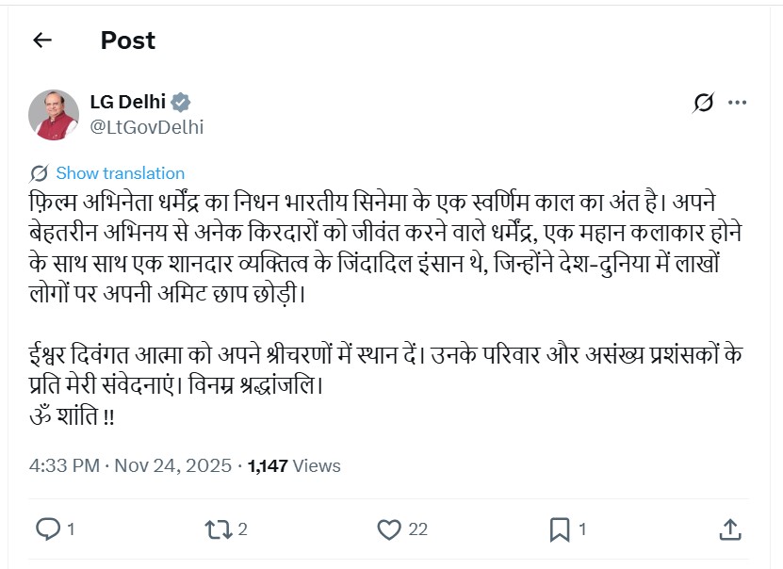Click the Post page heading
The image size is (783, 569).
tap(128, 41)
